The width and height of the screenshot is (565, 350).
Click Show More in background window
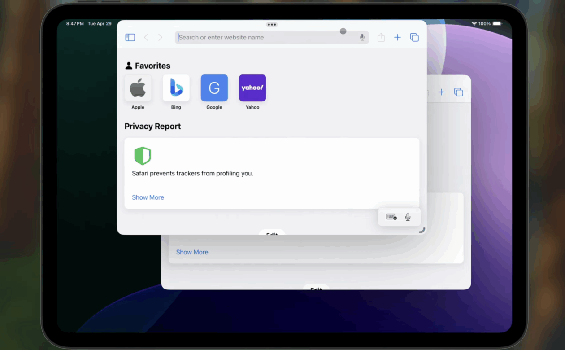click(192, 252)
